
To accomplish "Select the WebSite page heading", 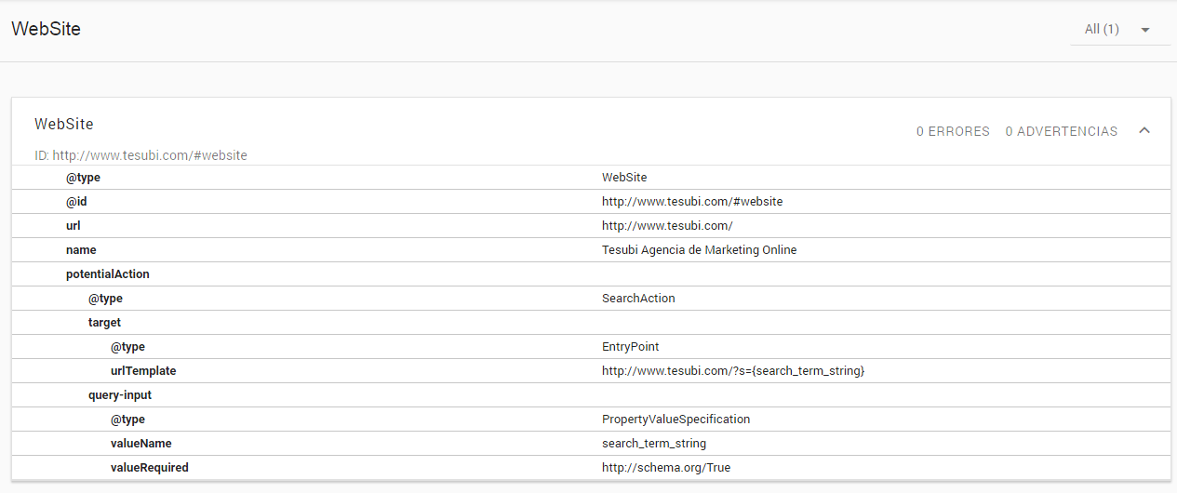I will [x=46, y=29].
